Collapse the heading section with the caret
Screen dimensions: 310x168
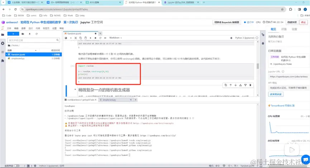pyautogui.click(x=75, y=89)
